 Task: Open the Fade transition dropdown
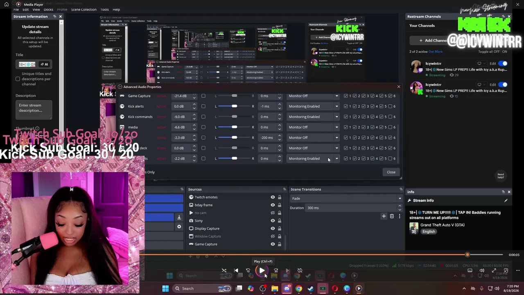(346, 198)
